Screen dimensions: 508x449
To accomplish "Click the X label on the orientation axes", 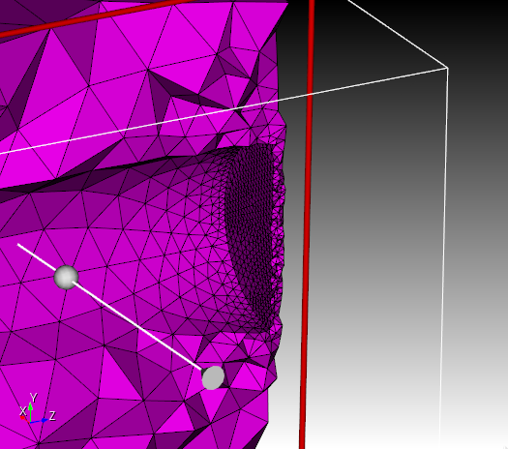I will 22,411.
